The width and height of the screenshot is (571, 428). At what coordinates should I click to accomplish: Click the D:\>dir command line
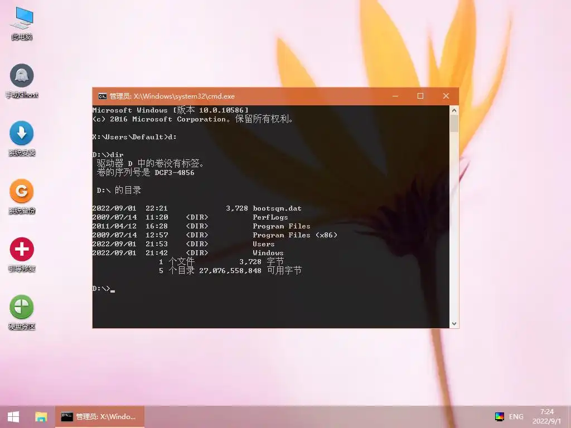108,155
